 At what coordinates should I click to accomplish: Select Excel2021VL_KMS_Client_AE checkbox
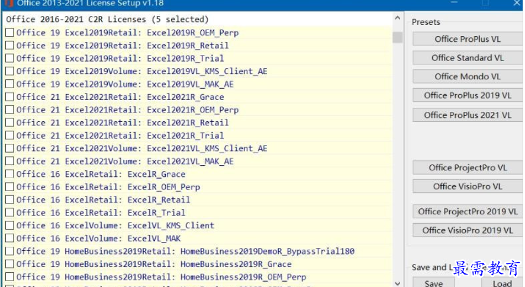[x=9, y=148]
